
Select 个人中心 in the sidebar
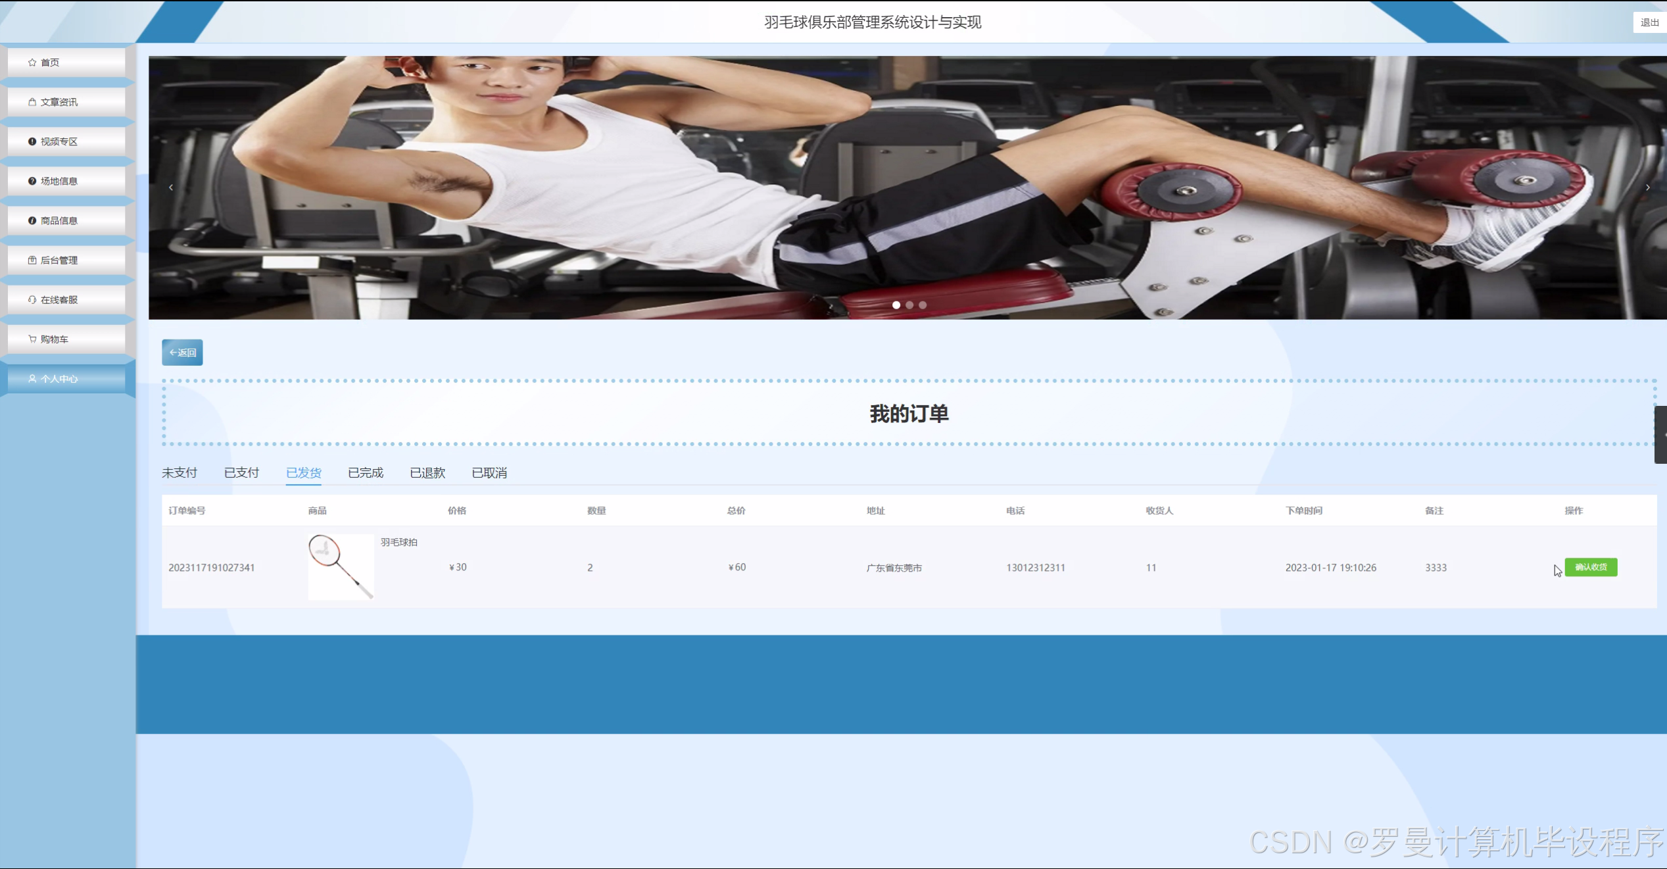pyautogui.click(x=59, y=379)
